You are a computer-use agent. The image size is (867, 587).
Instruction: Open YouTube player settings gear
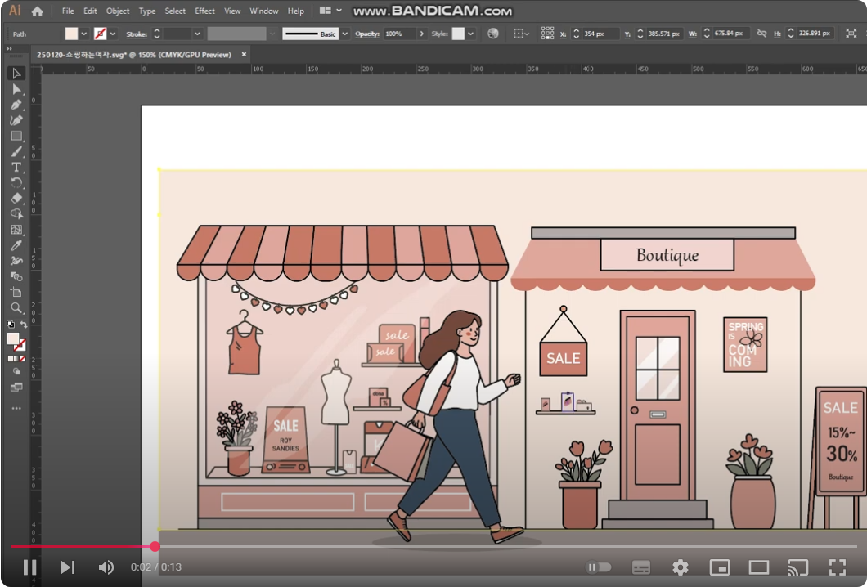(x=680, y=567)
